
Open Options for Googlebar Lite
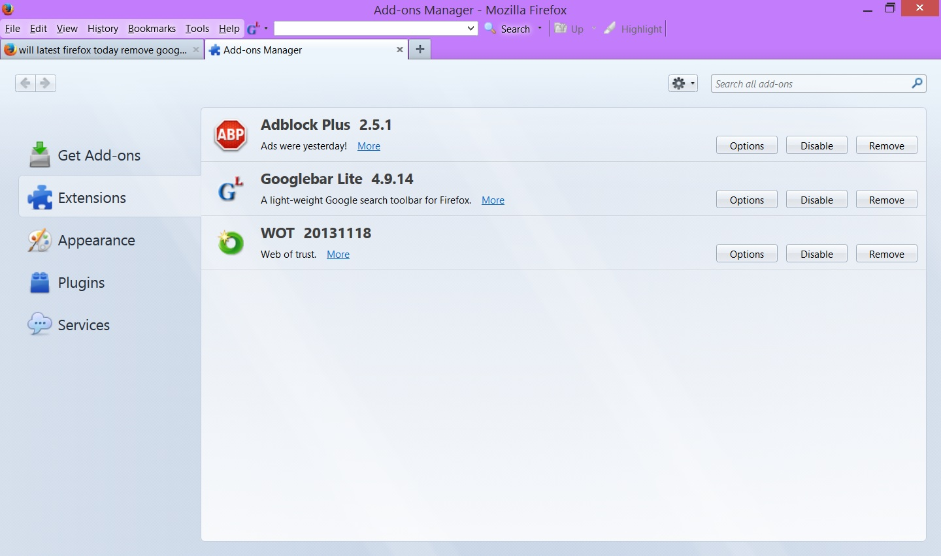tap(747, 200)
